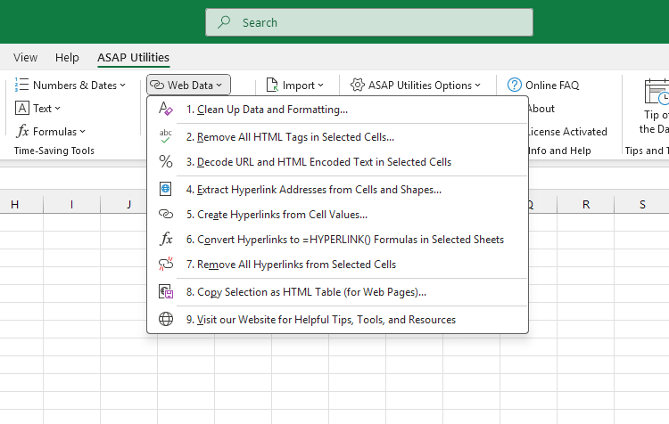
Task: Expand the ASAP Utilities Options dropdown
Action: (416, 86)
